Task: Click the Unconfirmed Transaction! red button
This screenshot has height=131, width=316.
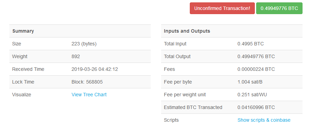Action: click(222, 8)
